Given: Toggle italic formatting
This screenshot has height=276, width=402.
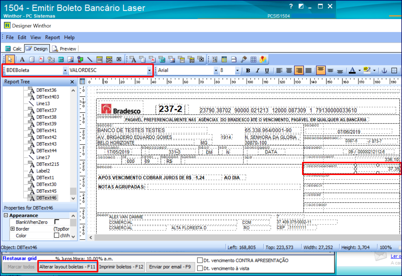Looking at the screenshot, I should point(257,70).
